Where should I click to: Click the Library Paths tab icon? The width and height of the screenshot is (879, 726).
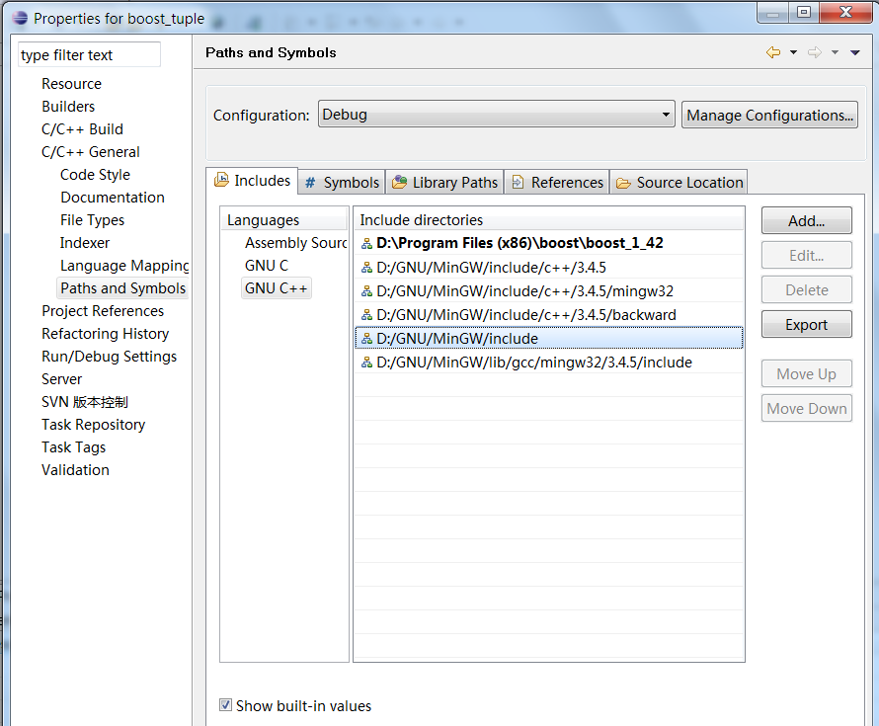point(400,183)
